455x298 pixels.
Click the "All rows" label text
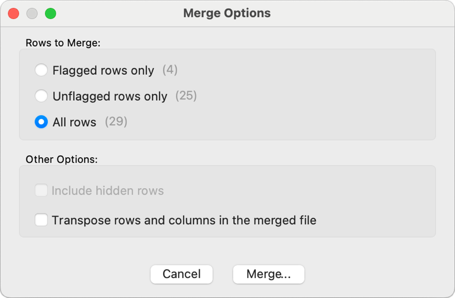pyautogui.click(x=74, y=123)
